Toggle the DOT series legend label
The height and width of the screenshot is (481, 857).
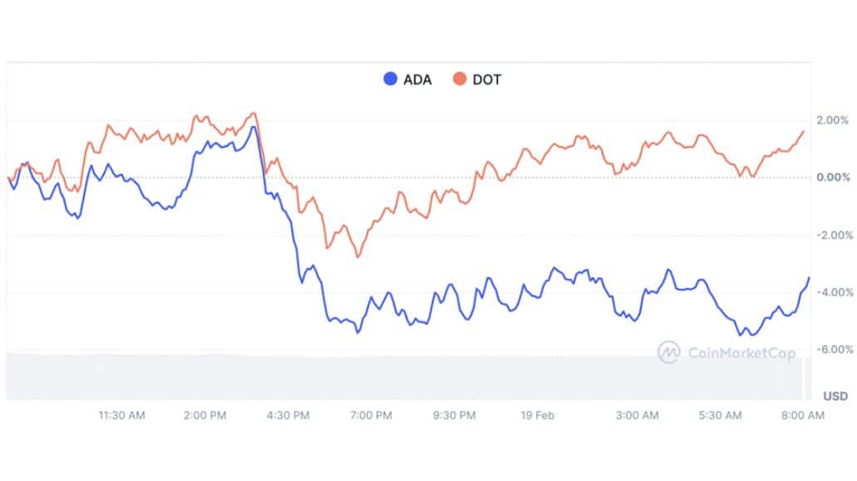tap(486, 80)
